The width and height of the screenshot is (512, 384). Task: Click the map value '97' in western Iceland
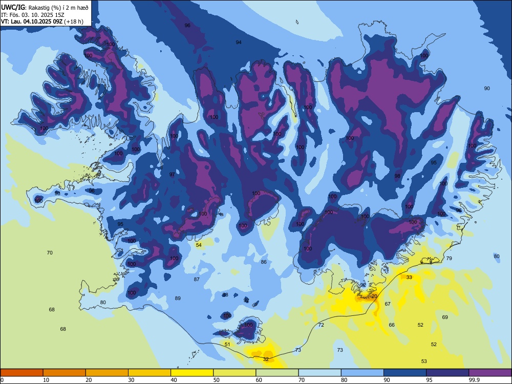tap(172, 175)
